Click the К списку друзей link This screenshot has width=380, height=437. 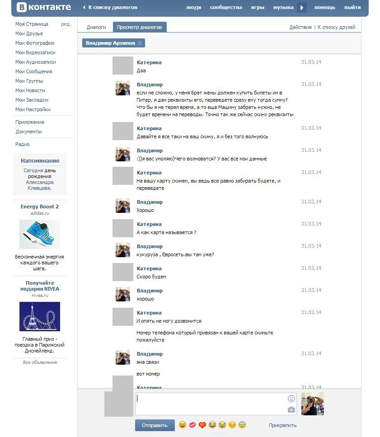click(336, 27)
